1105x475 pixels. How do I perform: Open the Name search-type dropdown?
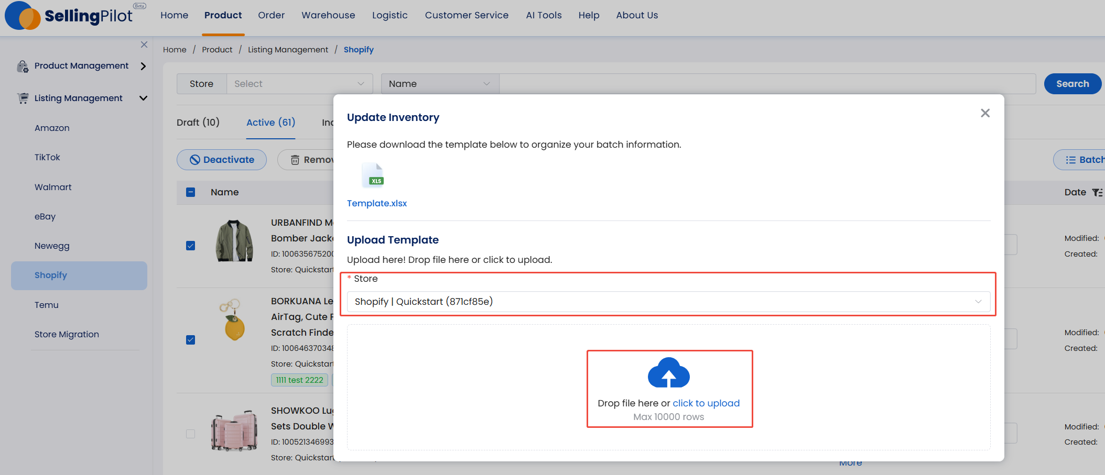[x=440, y=84]
